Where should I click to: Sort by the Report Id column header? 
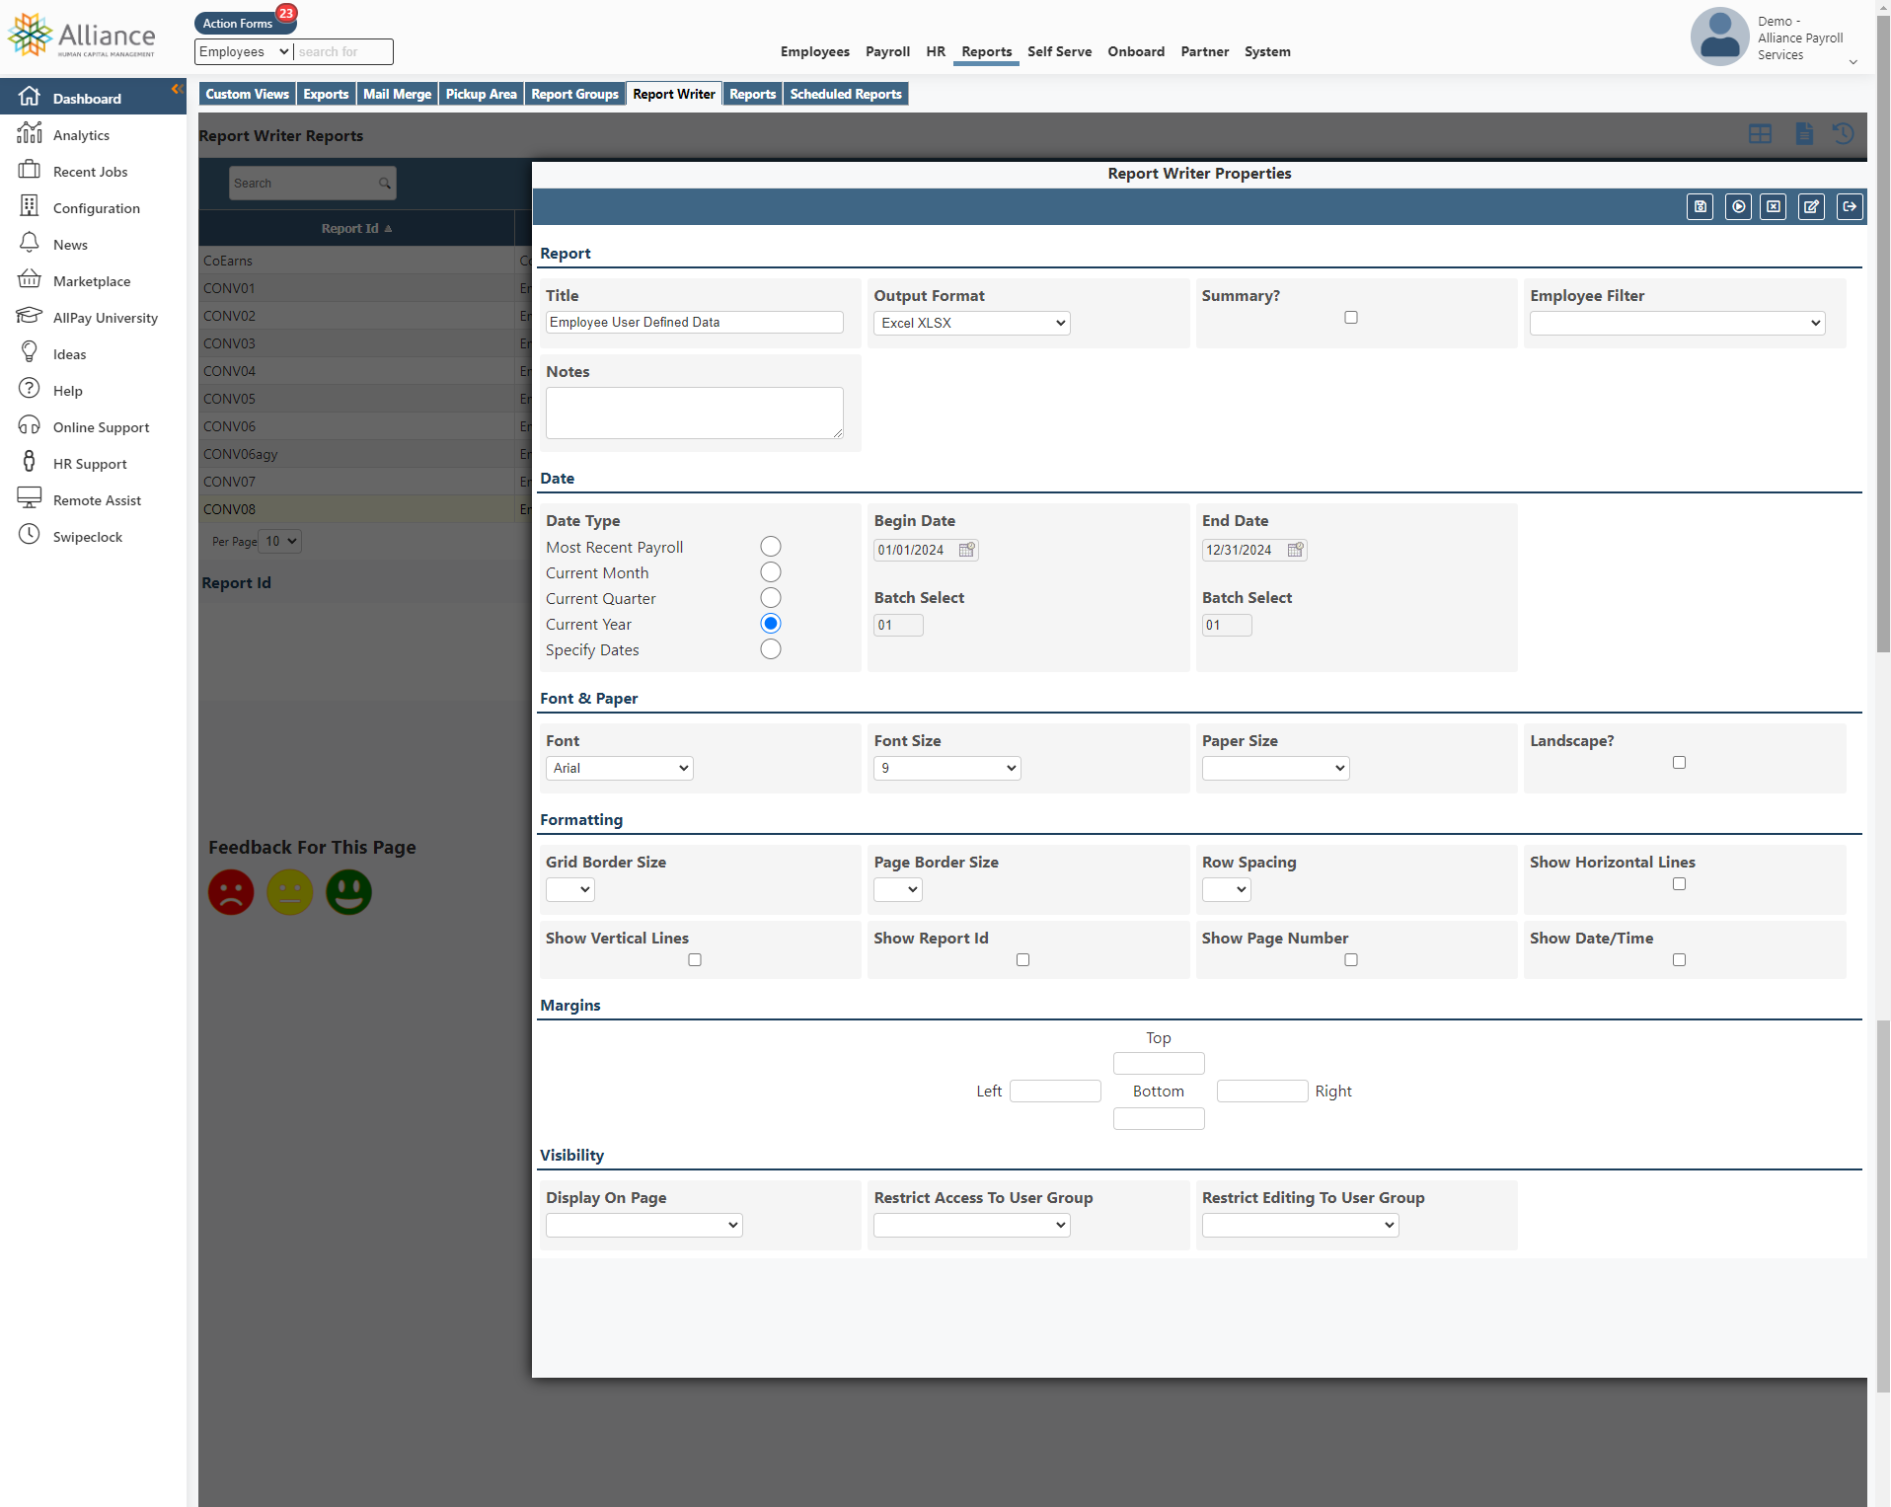(356, 229)
